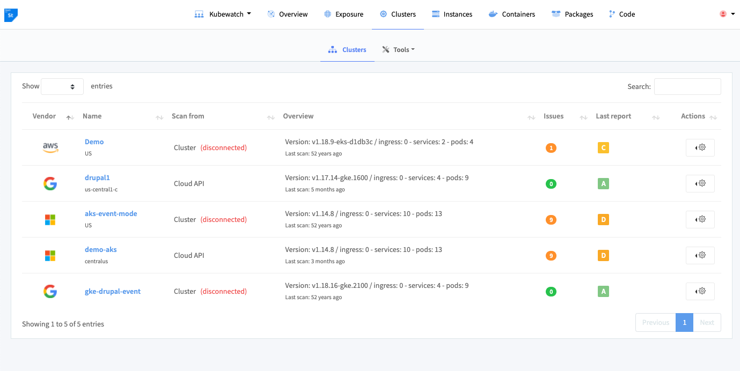740x371 pixels.
Task: Click the version v1.18.9-eks overview text
Action: click(x=379, y=142)
